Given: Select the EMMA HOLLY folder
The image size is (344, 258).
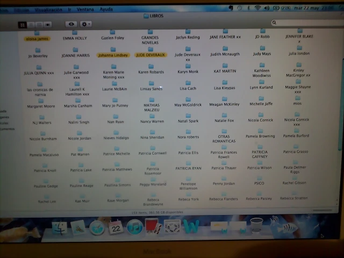Looking at the screenshot, I should click(x=75, y=36).
